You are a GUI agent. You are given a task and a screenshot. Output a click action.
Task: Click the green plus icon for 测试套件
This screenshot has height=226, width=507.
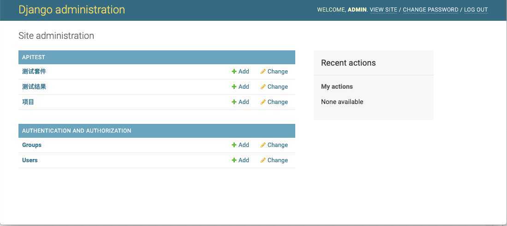pyautogui.click(x=234, y=72)
